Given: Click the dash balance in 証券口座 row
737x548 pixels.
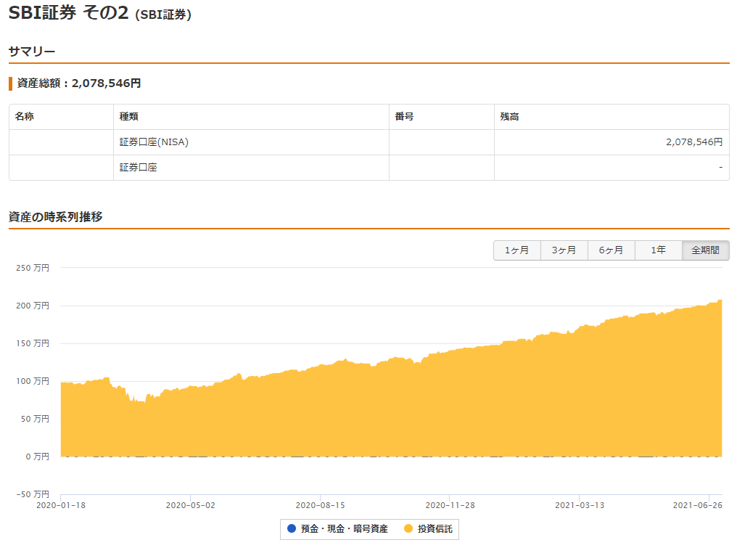Looking at the screenshot, I should [720, 168].
